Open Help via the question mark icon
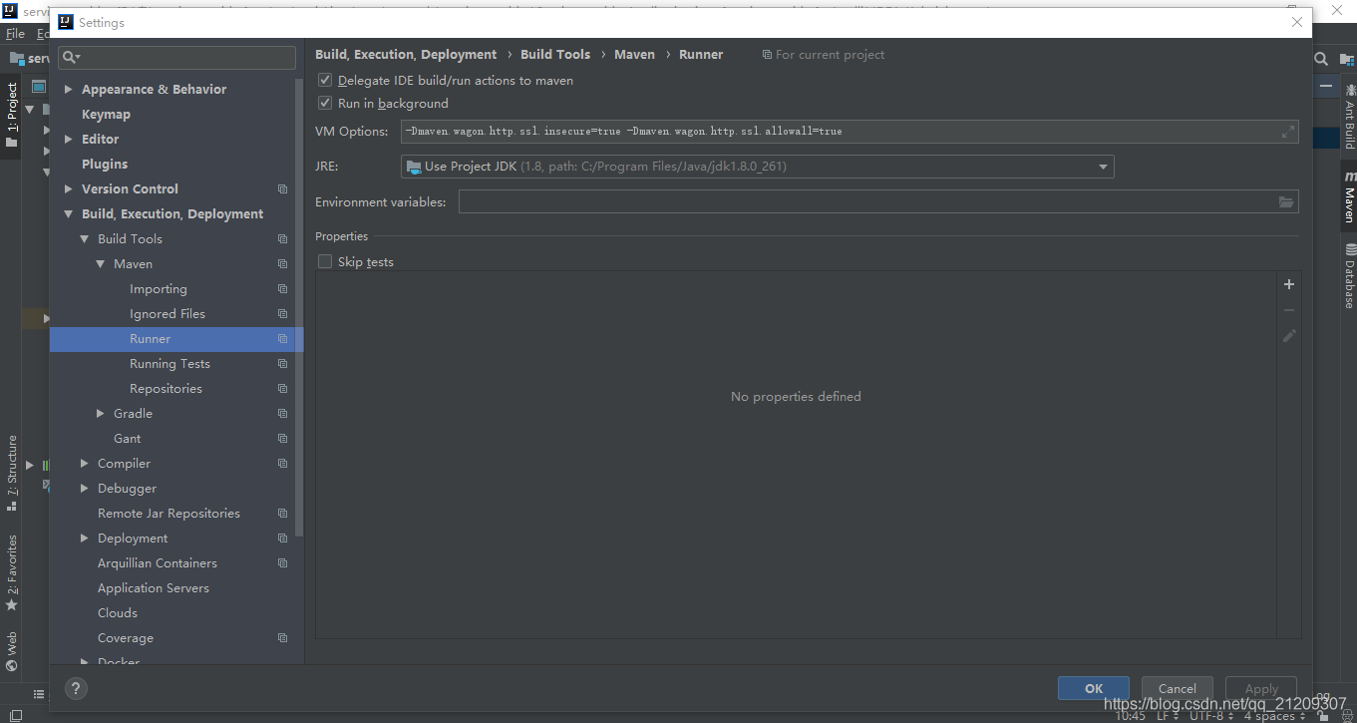Screen dimensions: 1357x723 pos(76,688)
